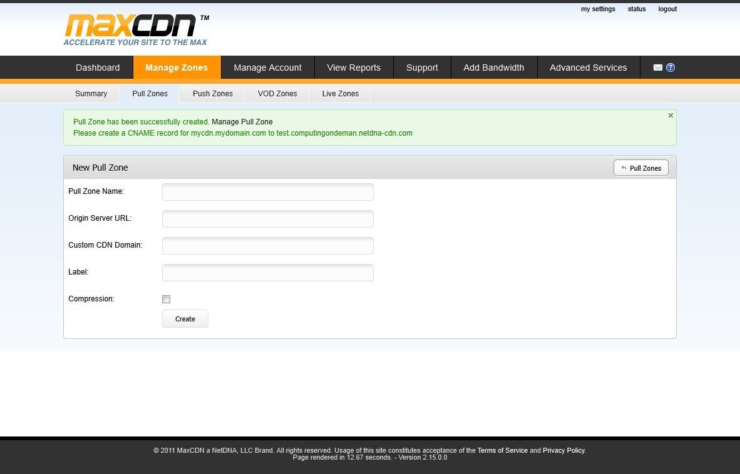The height and width of the screenshot is (474, 740).
Task: Open the mail envelope icon
Action: click(x=657, y=68)
